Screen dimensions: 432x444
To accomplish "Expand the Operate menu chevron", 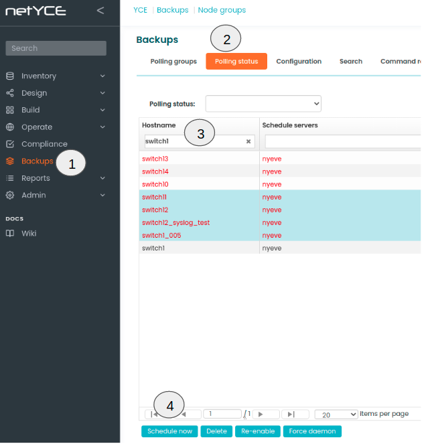I will [102, 127].
